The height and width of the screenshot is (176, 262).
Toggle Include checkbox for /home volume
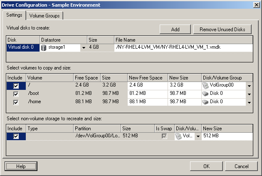coord(16,102)
